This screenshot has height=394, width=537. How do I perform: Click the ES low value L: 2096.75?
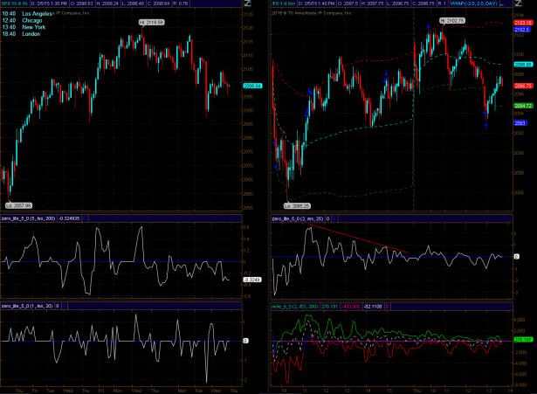(399, 3)
